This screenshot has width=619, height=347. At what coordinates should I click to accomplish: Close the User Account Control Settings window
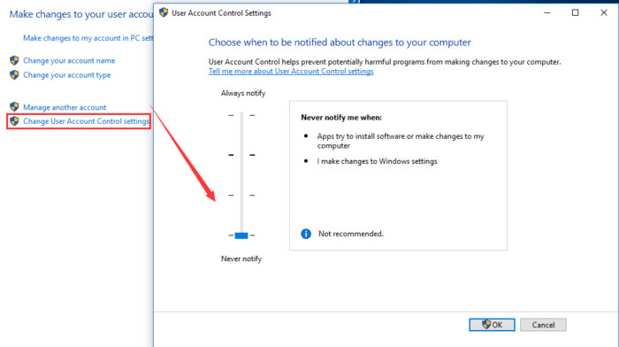click(x=604, y=12)
